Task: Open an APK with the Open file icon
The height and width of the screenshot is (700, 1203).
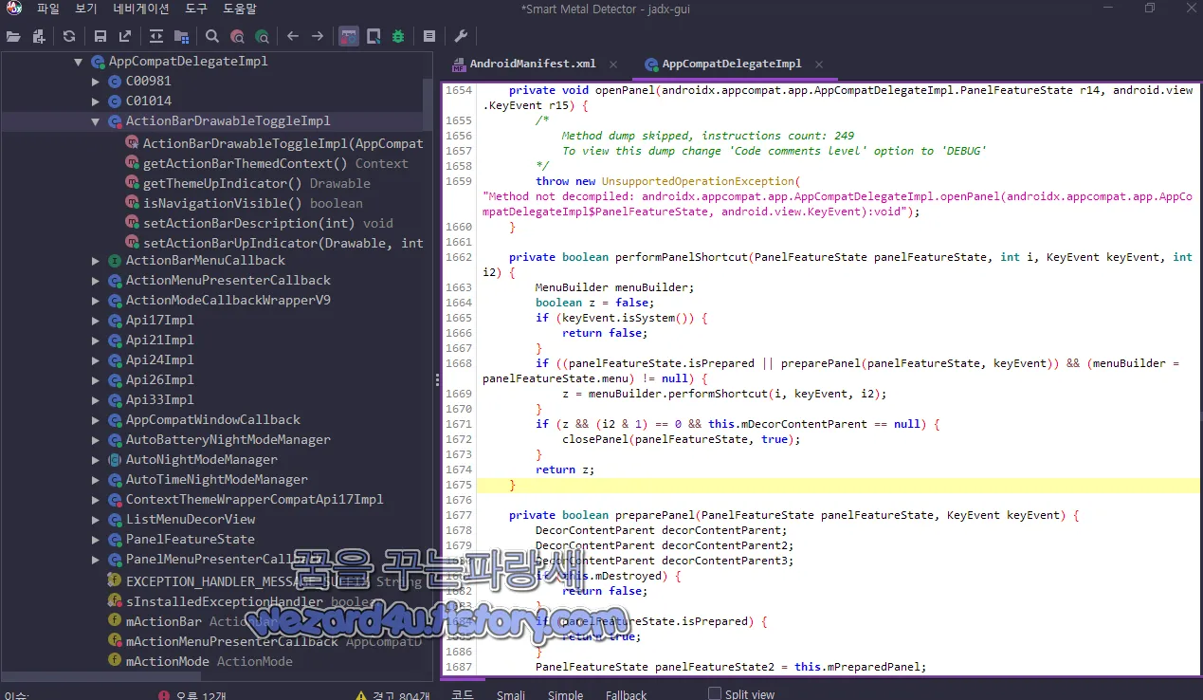Action: pyautogui.click(x=13, y=36)
